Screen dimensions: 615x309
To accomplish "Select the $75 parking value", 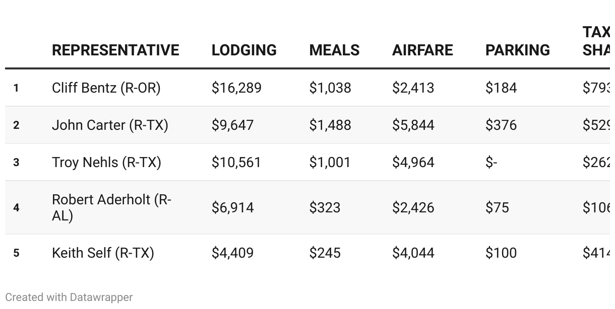I will tap(497, 207).
